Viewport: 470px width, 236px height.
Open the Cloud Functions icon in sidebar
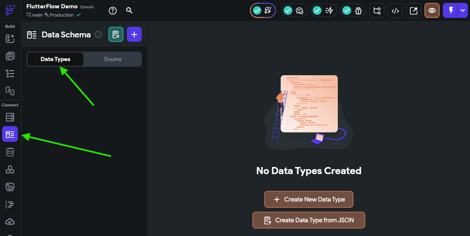[10, 221]
